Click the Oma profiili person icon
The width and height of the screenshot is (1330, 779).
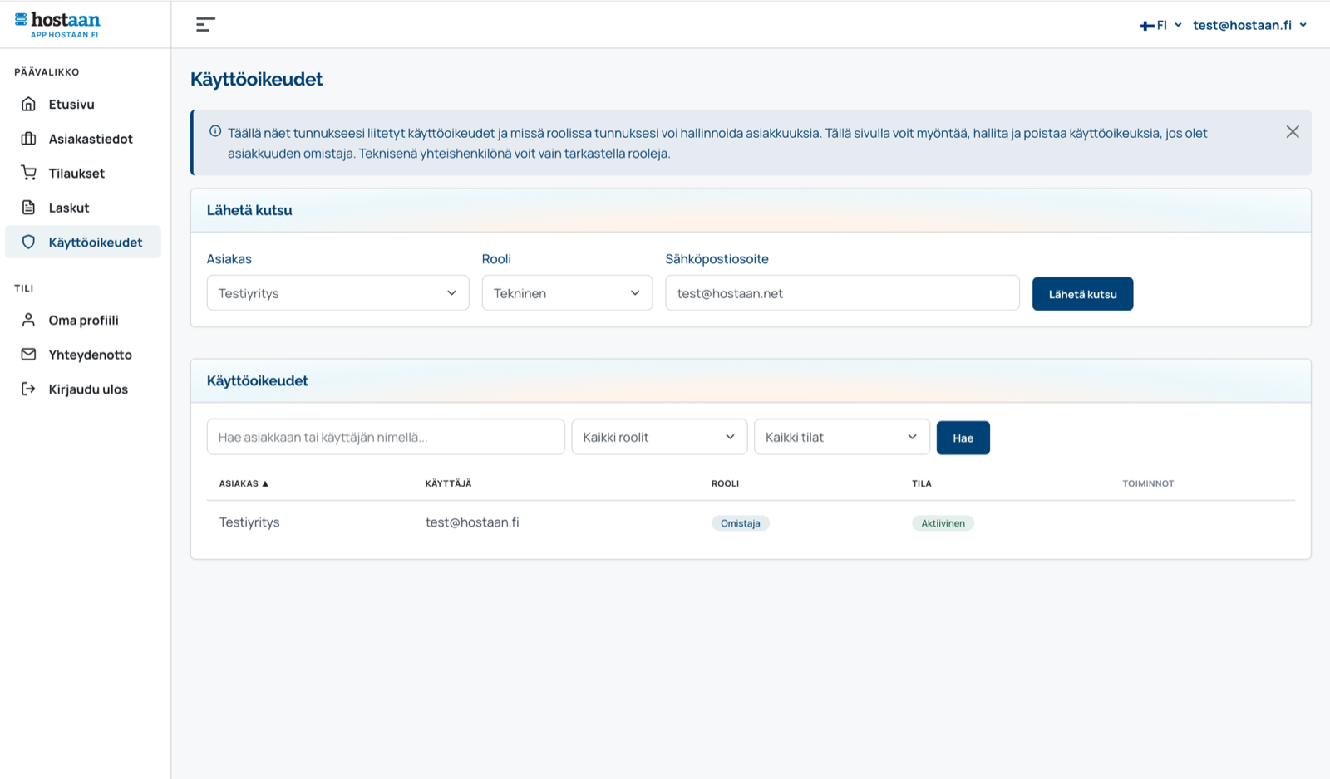28,320
